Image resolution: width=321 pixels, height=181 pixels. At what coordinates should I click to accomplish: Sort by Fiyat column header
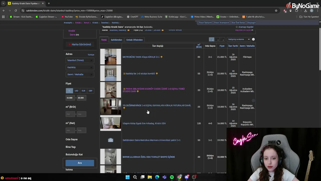click(222, 46)
